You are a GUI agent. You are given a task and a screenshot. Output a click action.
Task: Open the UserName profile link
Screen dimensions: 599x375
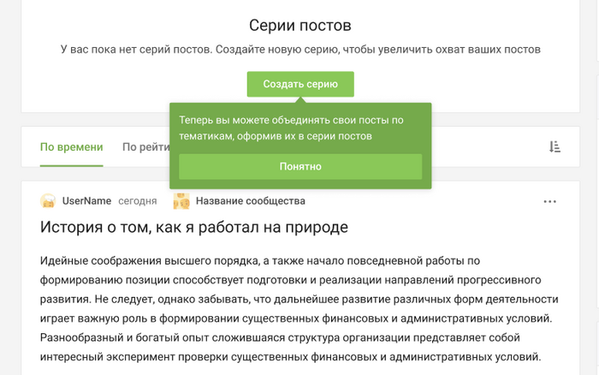86,201
